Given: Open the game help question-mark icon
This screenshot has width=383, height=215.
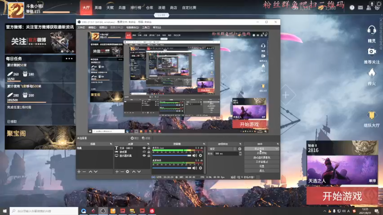Looking at the screenshot, I should (352, 8).
